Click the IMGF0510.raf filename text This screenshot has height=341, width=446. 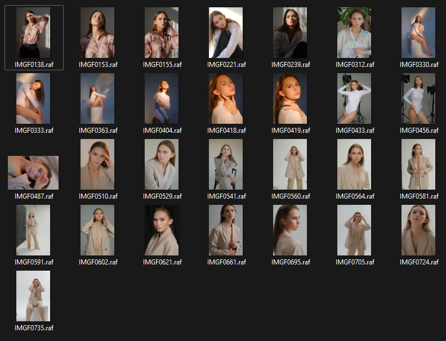[x=98, y=196]
